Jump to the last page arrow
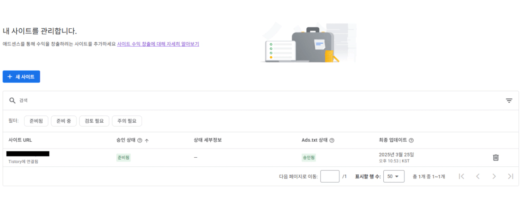Screen dimensions: 524x208 click(510, 176)
